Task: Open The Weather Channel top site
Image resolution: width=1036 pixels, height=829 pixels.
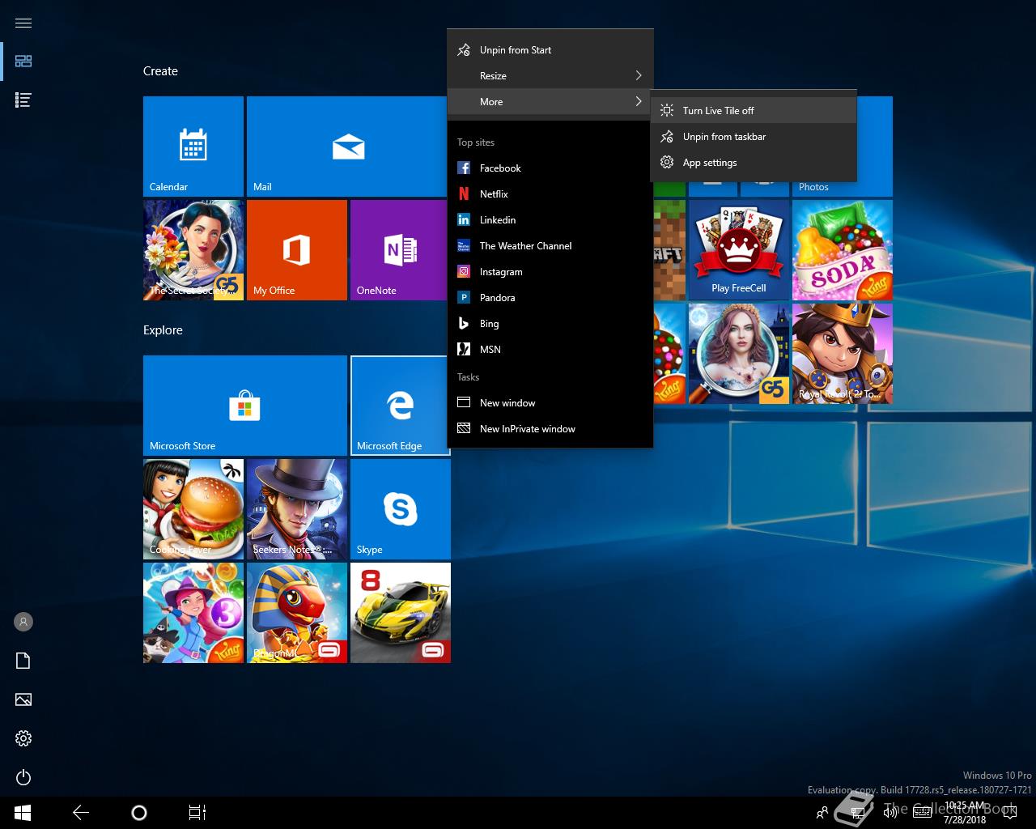Action: (550, 246)
